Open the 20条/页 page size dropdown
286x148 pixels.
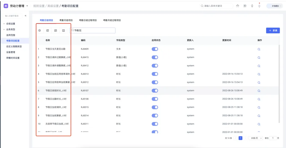click(x=257, y=138)
